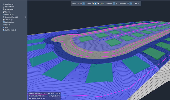Click the Topology label in toolbar
170x100 pixels.
[x=109, y=3]
